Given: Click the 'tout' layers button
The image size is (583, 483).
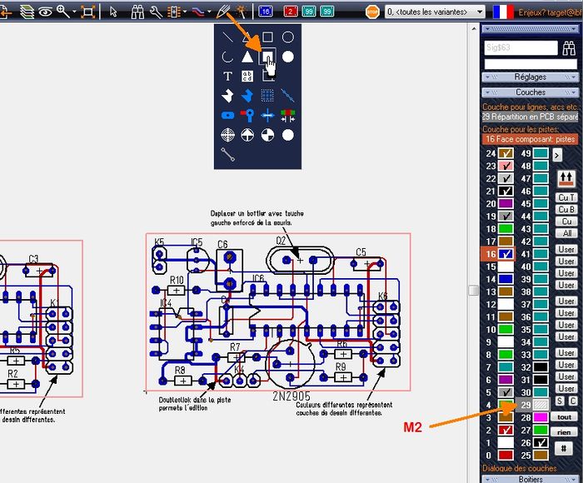Looking at the screenshot, I should [x=566, y=417].
